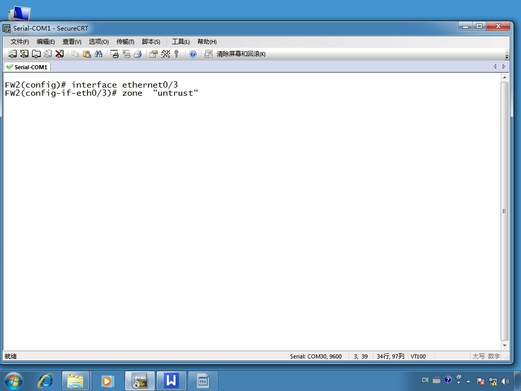Viewport: 521px width, 391px height.
Task: Click the tray keyboard input icon
Action: 437,380
